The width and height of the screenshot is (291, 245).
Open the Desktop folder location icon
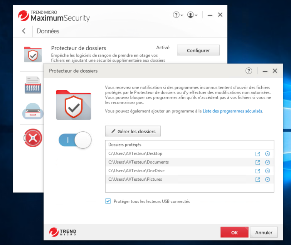point(257,154)
